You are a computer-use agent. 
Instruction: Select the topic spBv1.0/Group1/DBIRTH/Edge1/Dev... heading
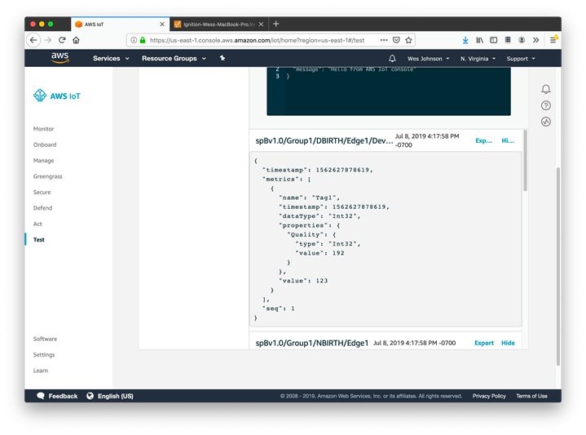[324, 140]
